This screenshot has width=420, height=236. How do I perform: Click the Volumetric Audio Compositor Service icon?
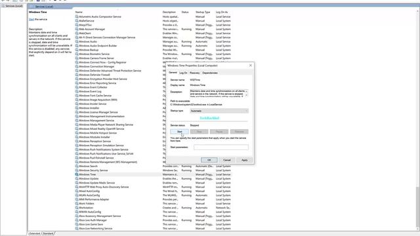(x=77, y=16)
